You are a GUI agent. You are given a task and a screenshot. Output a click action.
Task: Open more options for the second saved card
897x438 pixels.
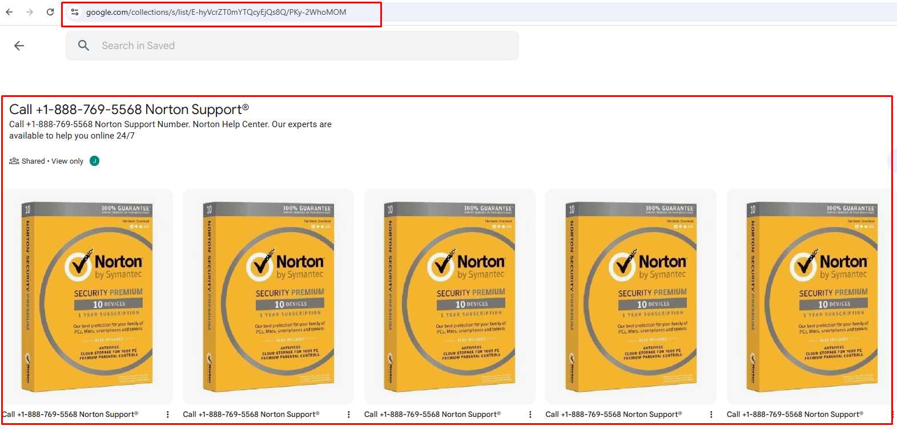pos(349,415)
